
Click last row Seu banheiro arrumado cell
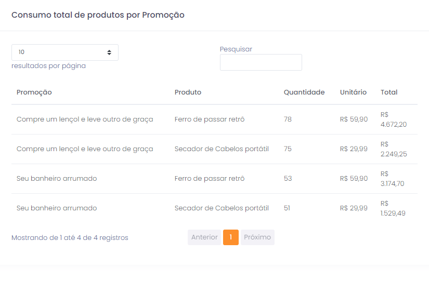(57, 208)
